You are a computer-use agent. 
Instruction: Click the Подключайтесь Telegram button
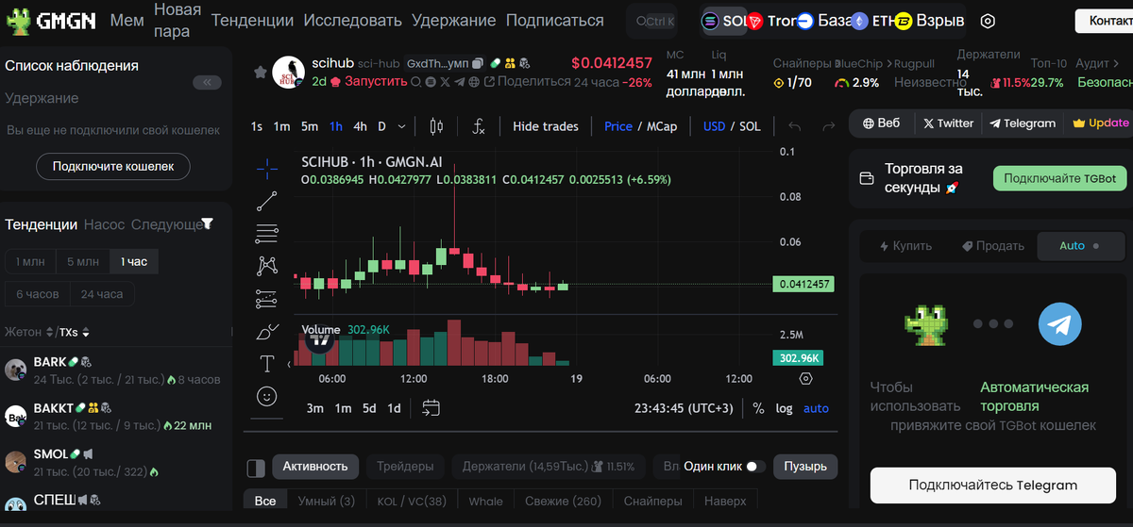pyautogui.click(x=992, y=486)
